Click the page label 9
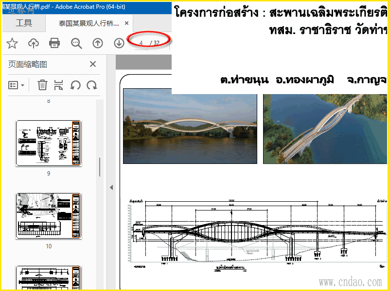This screenshot has height=291, width=389. point(49,174)
